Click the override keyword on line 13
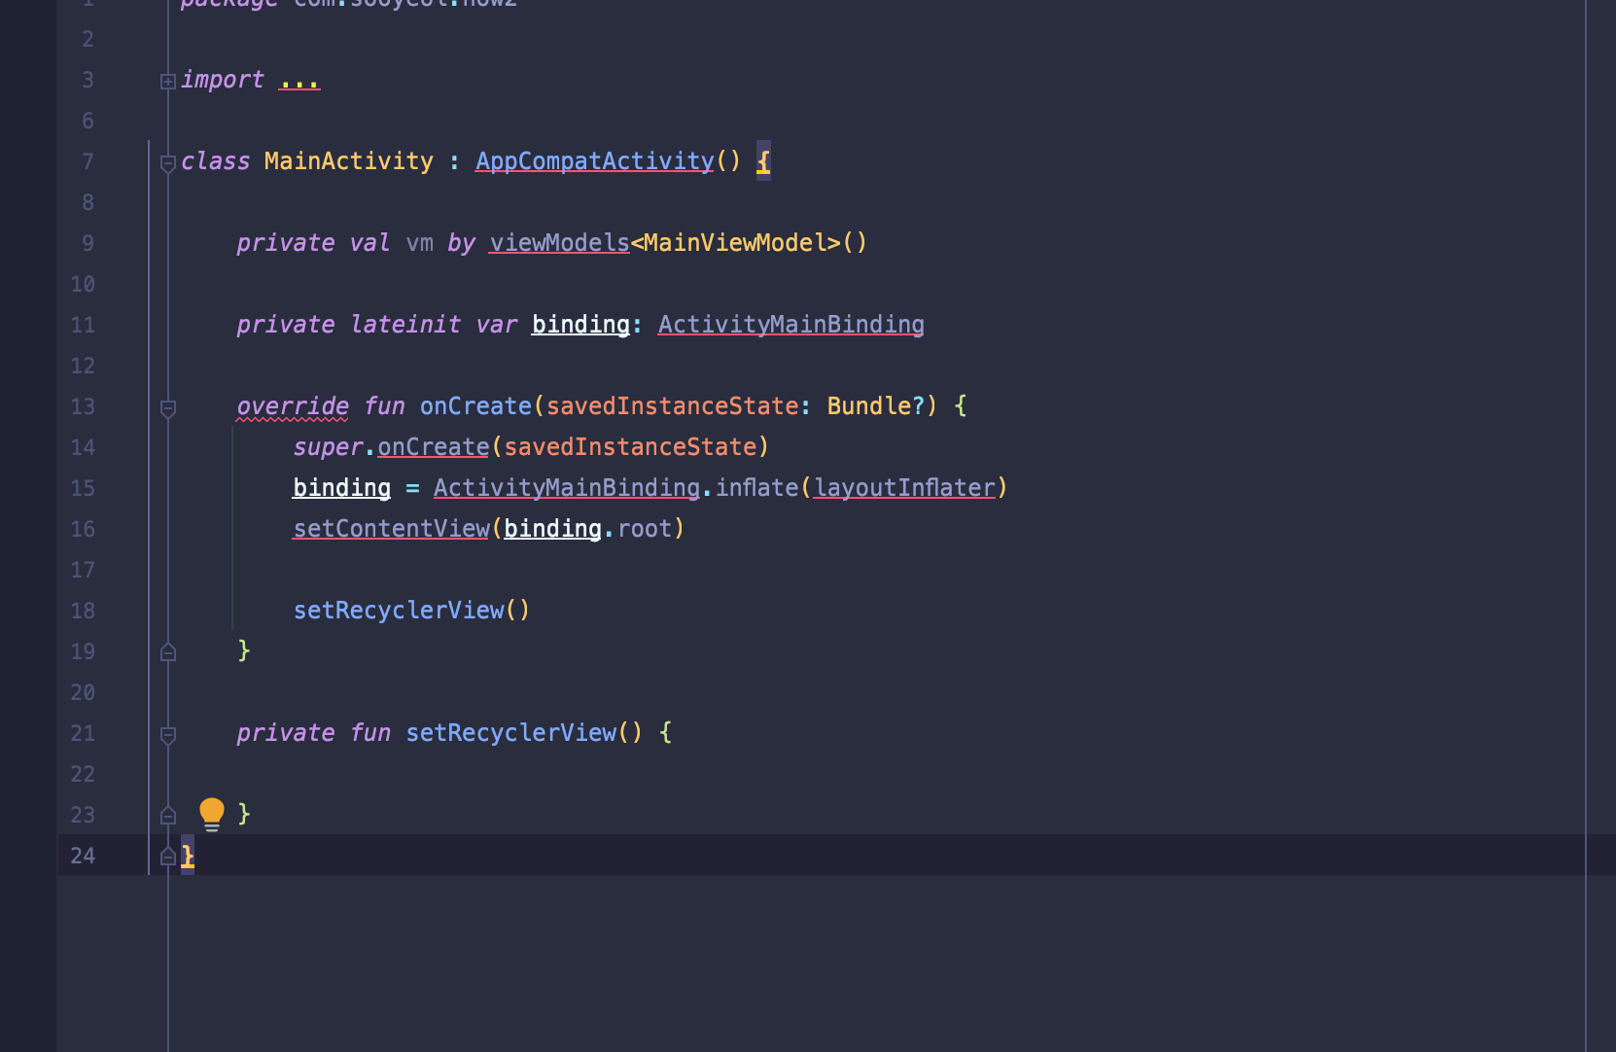1616x1052 pixels. (x=293, y=406)
